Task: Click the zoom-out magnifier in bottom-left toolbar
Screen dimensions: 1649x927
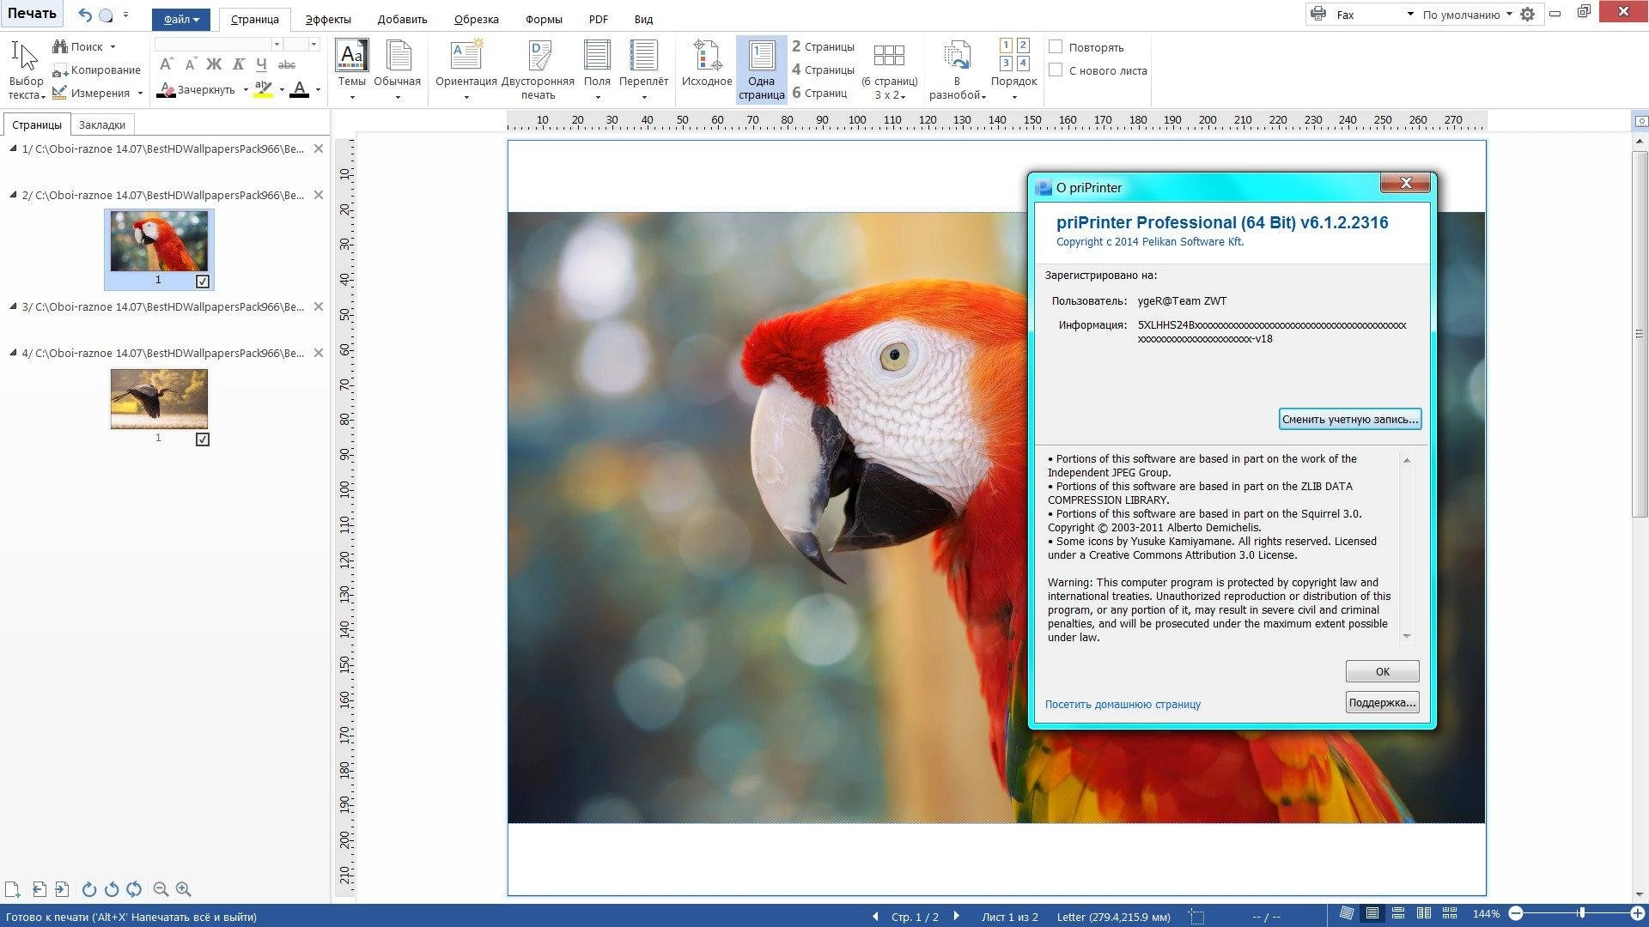Action: click(x=161, y=889)
